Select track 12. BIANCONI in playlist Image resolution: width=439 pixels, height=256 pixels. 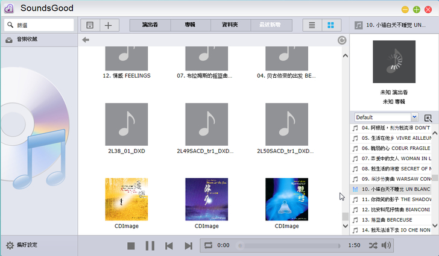click(391, 210)
